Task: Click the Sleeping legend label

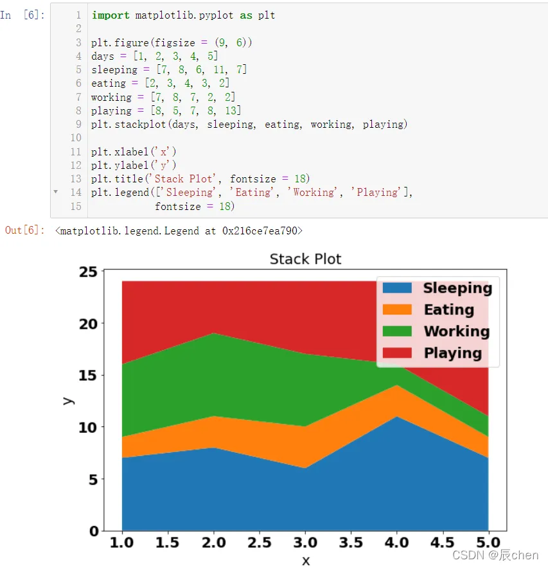Action: (458, 288)
